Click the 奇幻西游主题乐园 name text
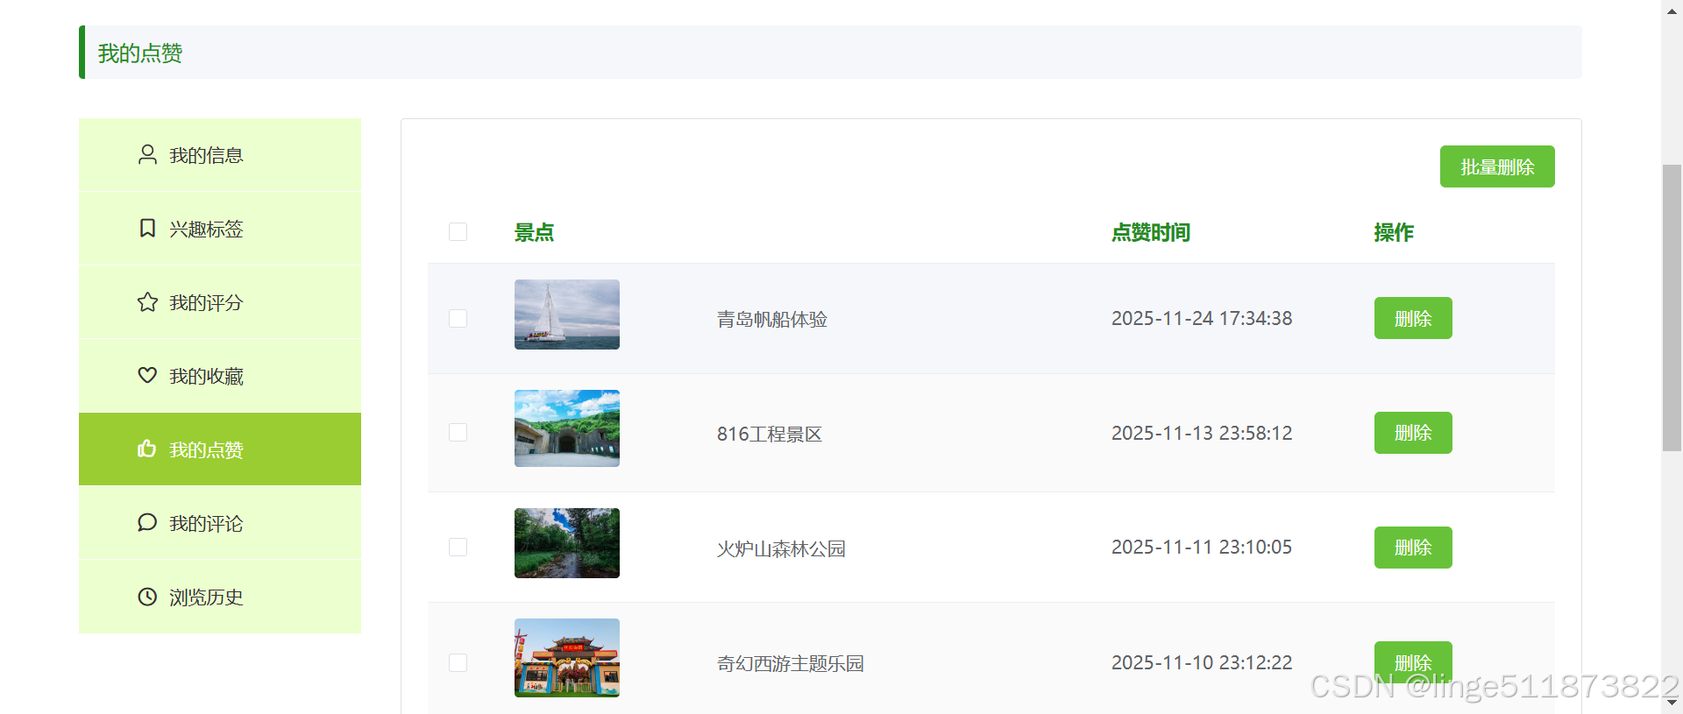1683x714 pixels. [791, 663]
